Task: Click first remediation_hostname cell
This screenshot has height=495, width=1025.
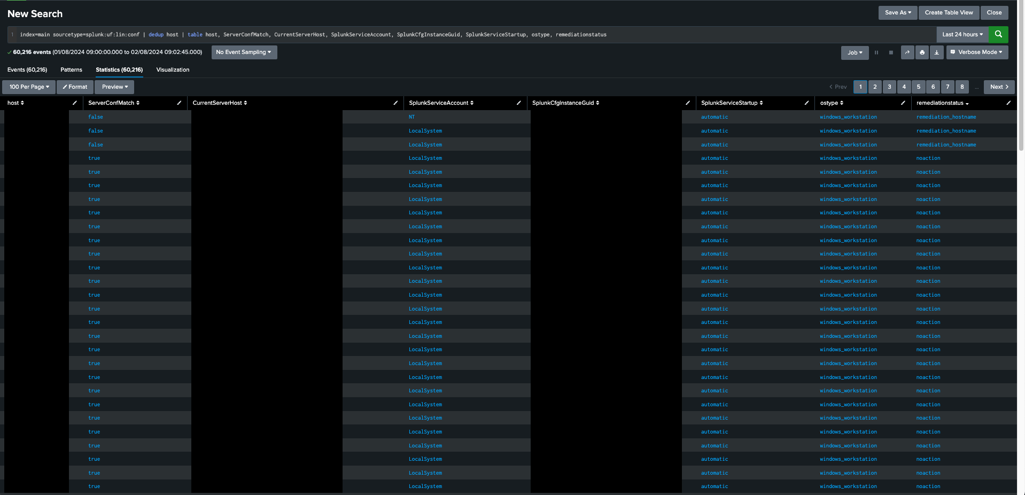Action: (x=946, y=117)
